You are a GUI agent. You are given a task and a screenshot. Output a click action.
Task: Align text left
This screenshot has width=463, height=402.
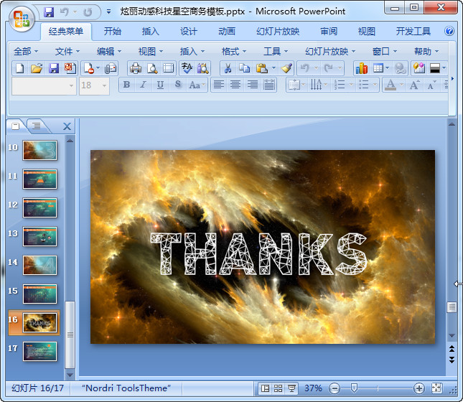(x=218, y=85)
